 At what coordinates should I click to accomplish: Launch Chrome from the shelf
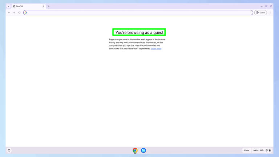[135, 150]
